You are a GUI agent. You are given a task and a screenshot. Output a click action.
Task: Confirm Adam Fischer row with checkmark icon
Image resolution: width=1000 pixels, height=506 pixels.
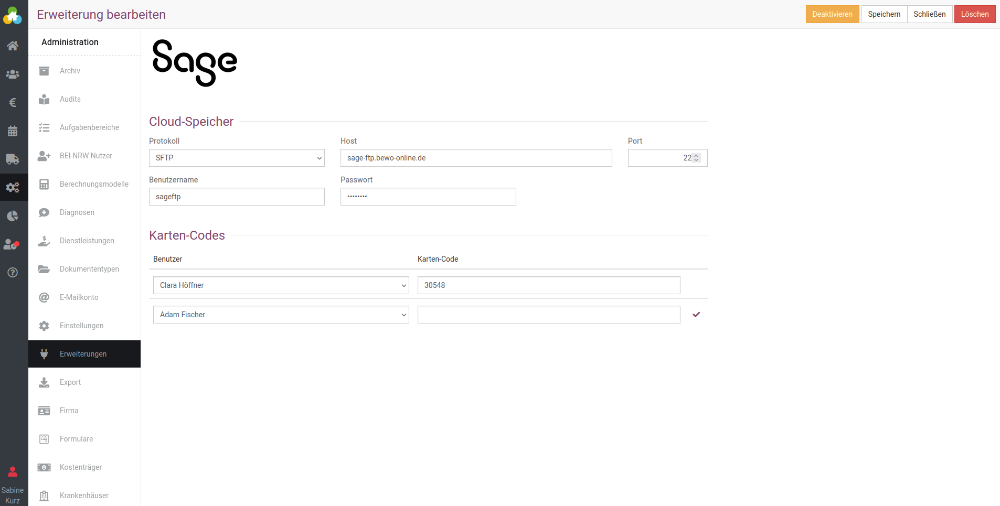696,315
